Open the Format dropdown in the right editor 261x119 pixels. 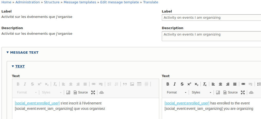(177, 92)
